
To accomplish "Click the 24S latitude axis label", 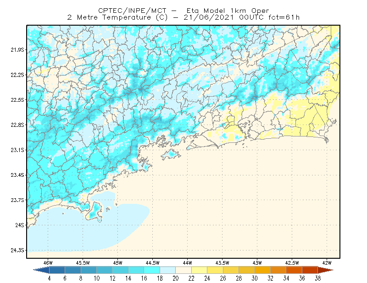I will 20,225.
